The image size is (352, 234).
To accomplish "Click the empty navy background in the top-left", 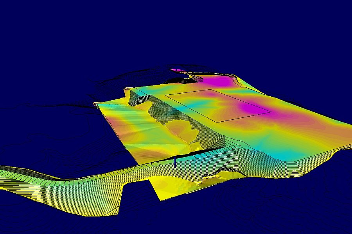I will coord(39,31).
